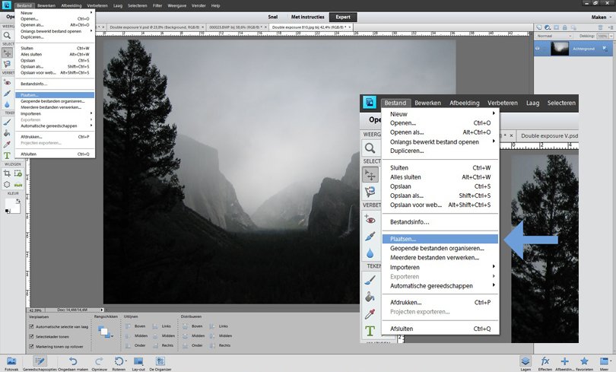Open the Layers panel flyout menu
The width and height of the screenshot is (616, 372).
(611, 27)
